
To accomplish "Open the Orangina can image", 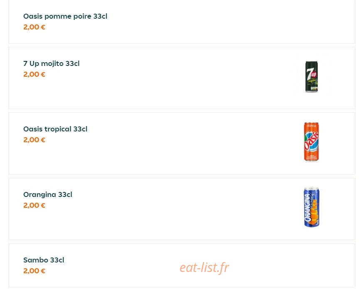I will [311, 207].
